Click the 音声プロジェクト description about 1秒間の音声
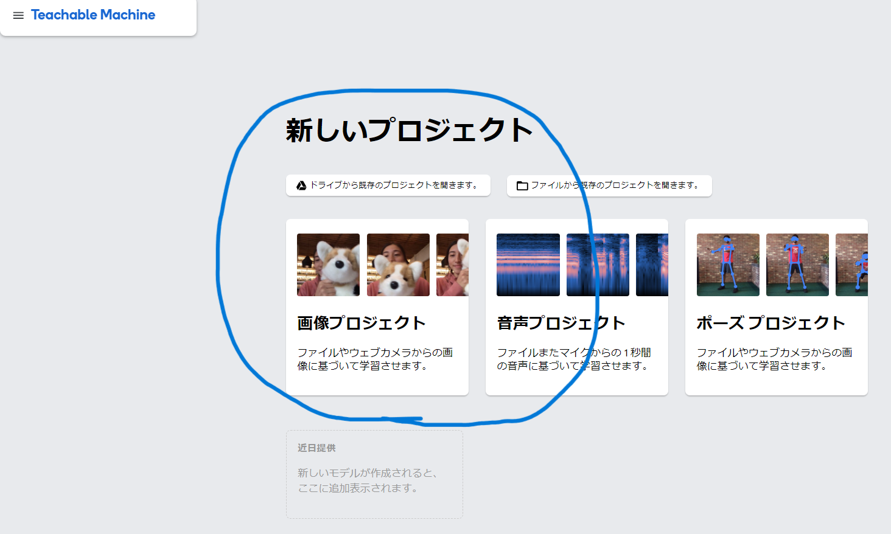Viewport: 891px width, 534px height. click(574, 359)
